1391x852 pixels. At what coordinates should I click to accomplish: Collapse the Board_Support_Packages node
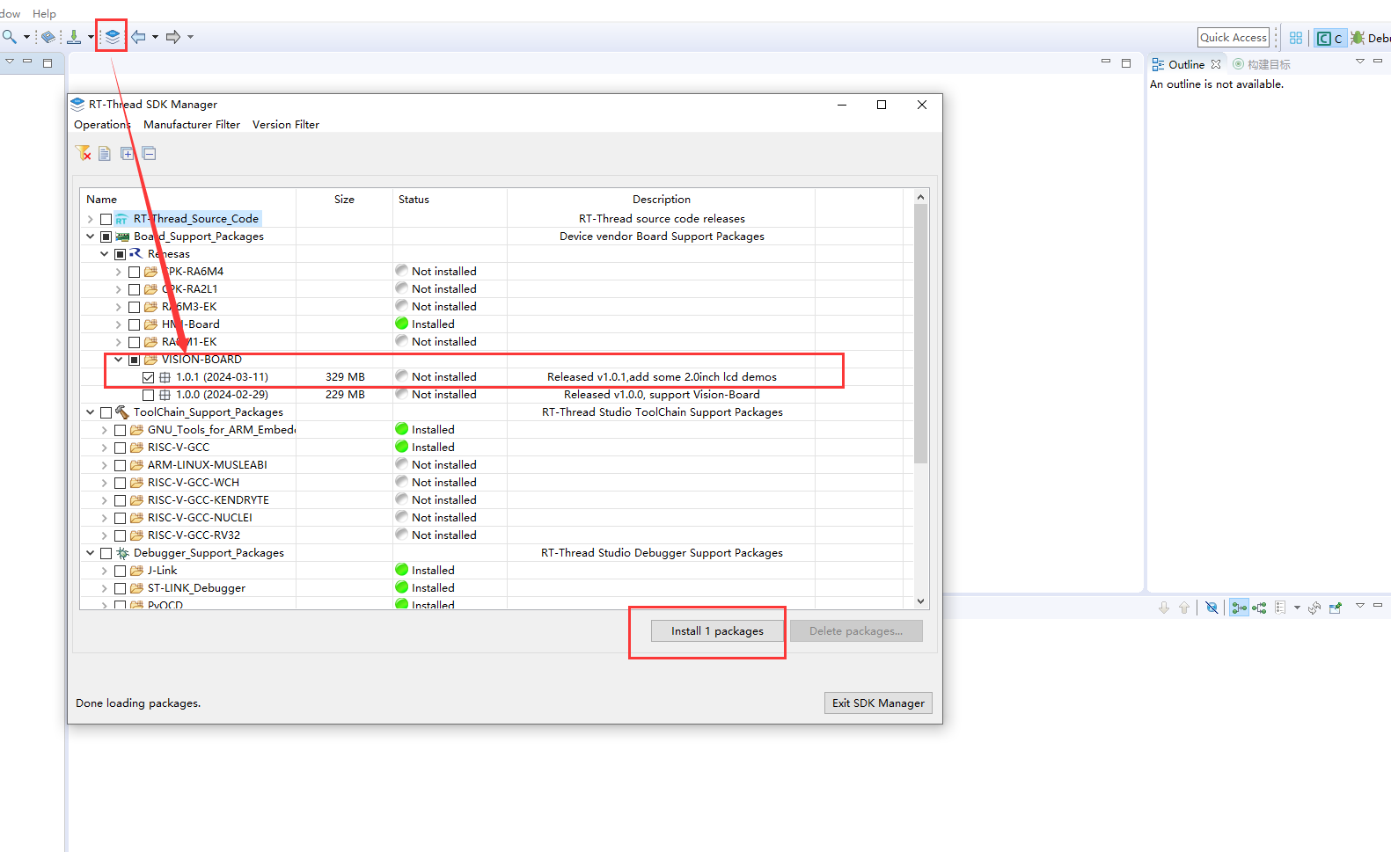tap(90, 237)
